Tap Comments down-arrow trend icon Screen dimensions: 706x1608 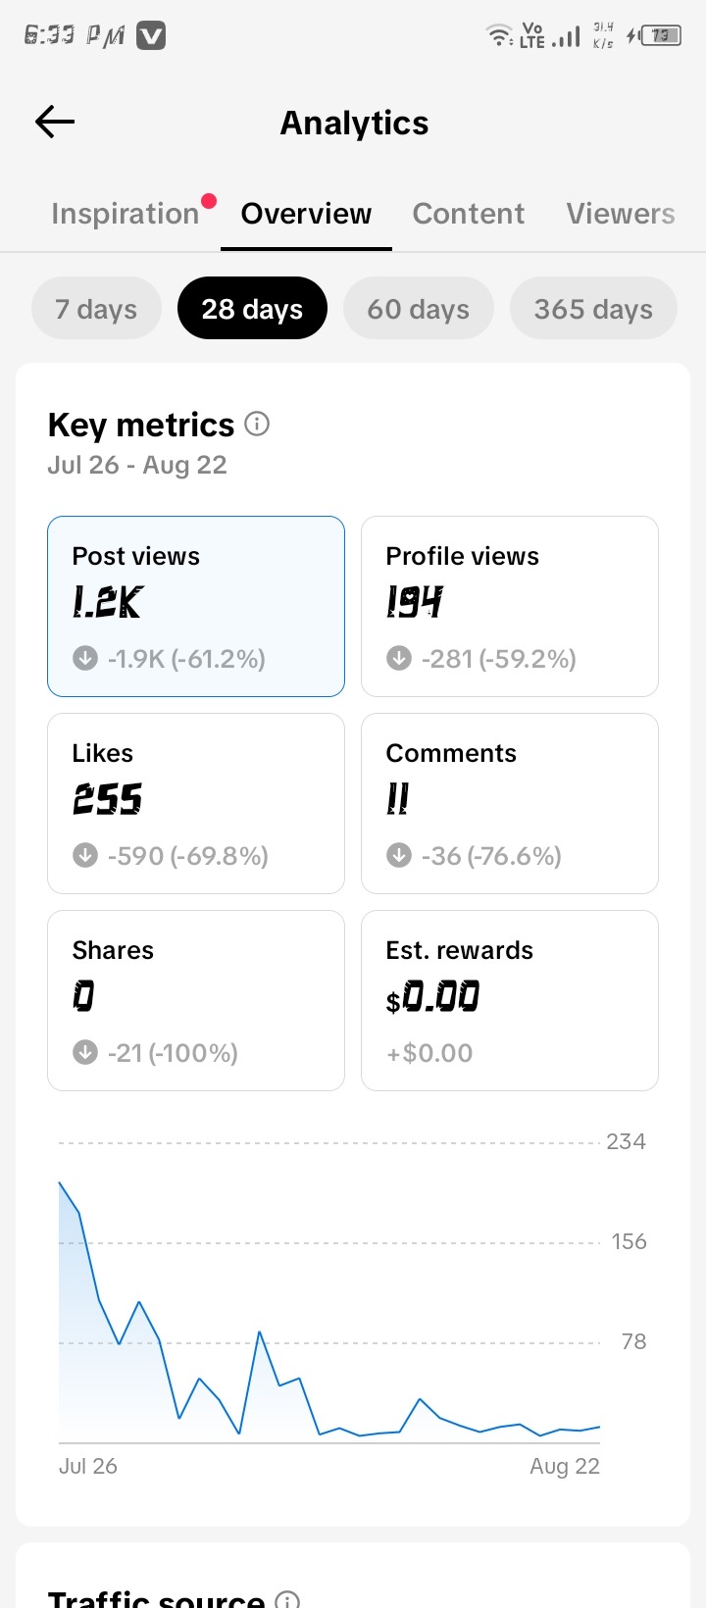pos(399,855)
